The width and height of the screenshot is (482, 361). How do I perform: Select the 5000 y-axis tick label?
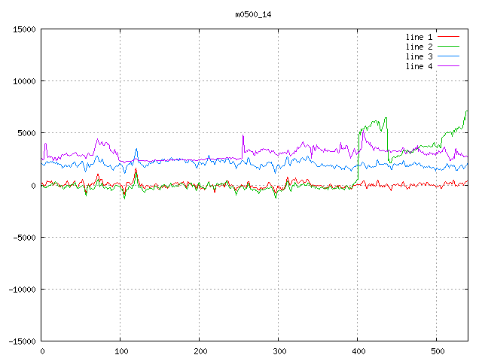tap(26, 133)
